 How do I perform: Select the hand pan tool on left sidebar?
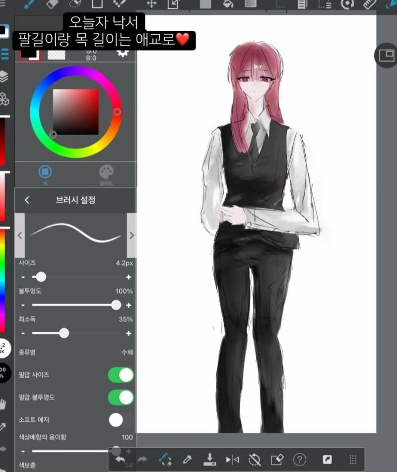2,403
